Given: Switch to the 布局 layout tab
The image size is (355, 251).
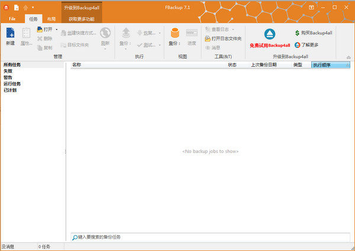Looking at the screenshot, I should [x=51, y=19].
